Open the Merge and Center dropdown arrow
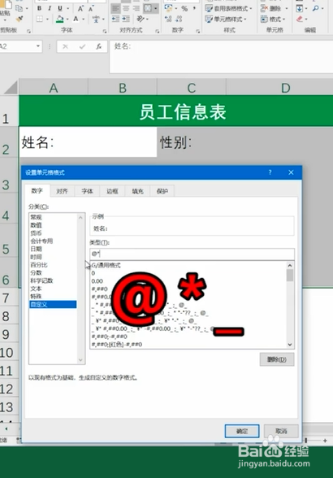 pyautogui.click(x=155, y=8)
